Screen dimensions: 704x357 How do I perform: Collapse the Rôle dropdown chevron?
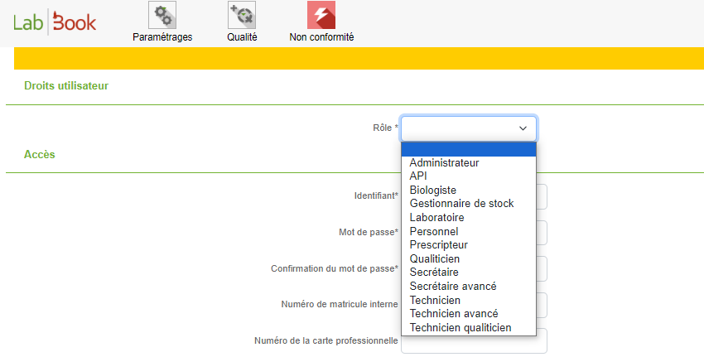(523, 128)
